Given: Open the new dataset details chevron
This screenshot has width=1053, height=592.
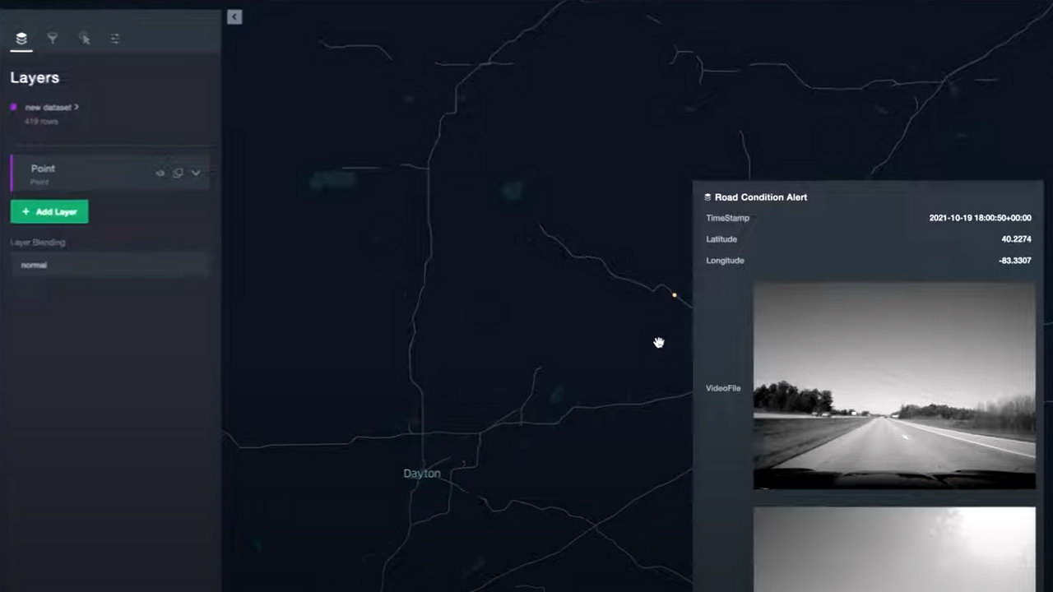Looking at the screenshot, I should 74,107.
